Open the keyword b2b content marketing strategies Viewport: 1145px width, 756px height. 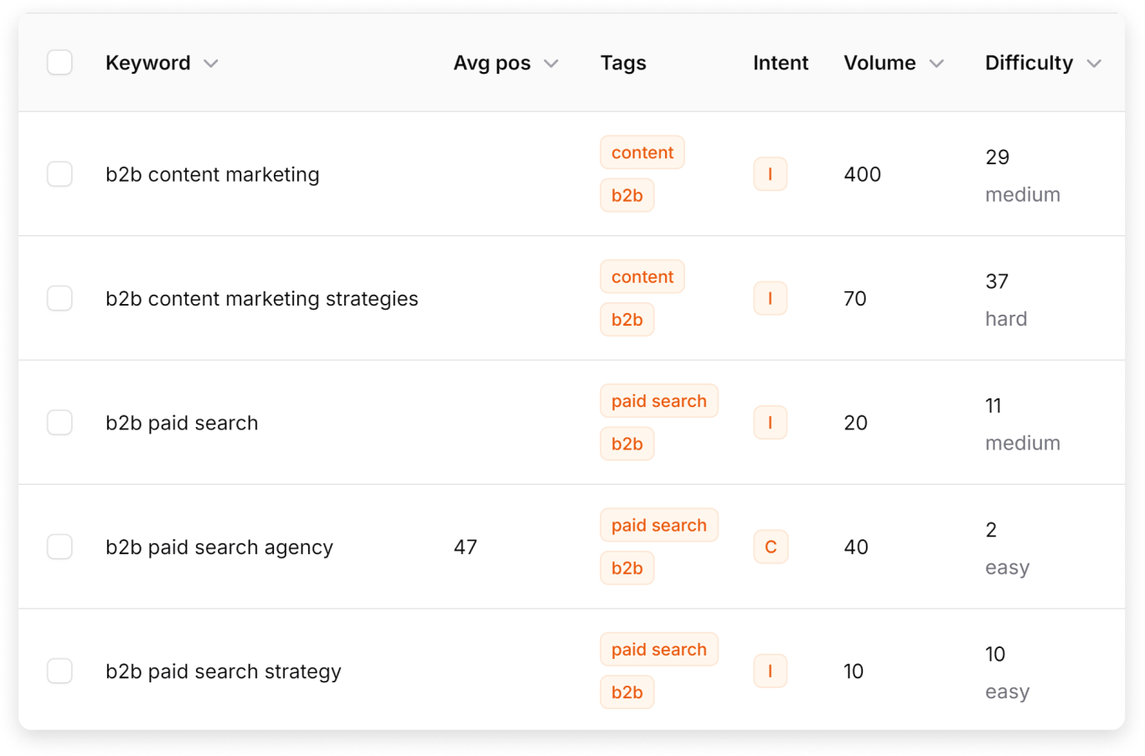(x=261, y=298)
